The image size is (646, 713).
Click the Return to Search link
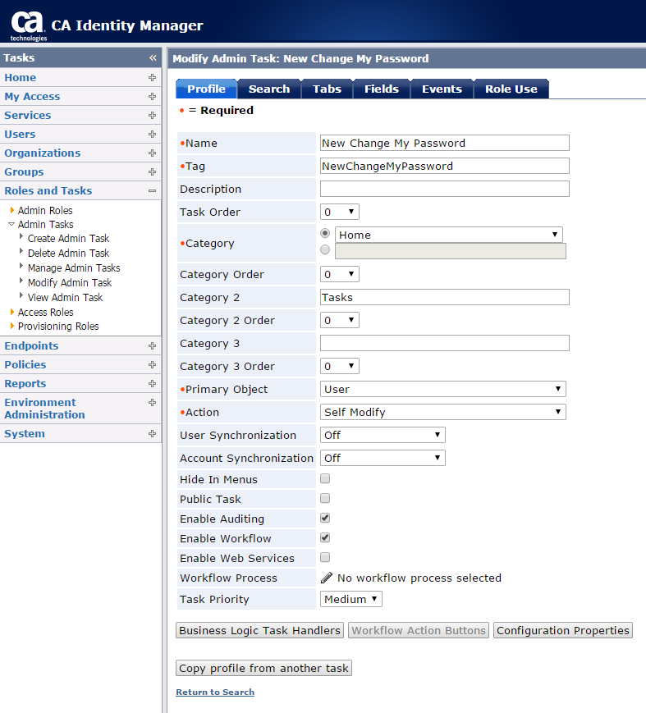point(215,692)
